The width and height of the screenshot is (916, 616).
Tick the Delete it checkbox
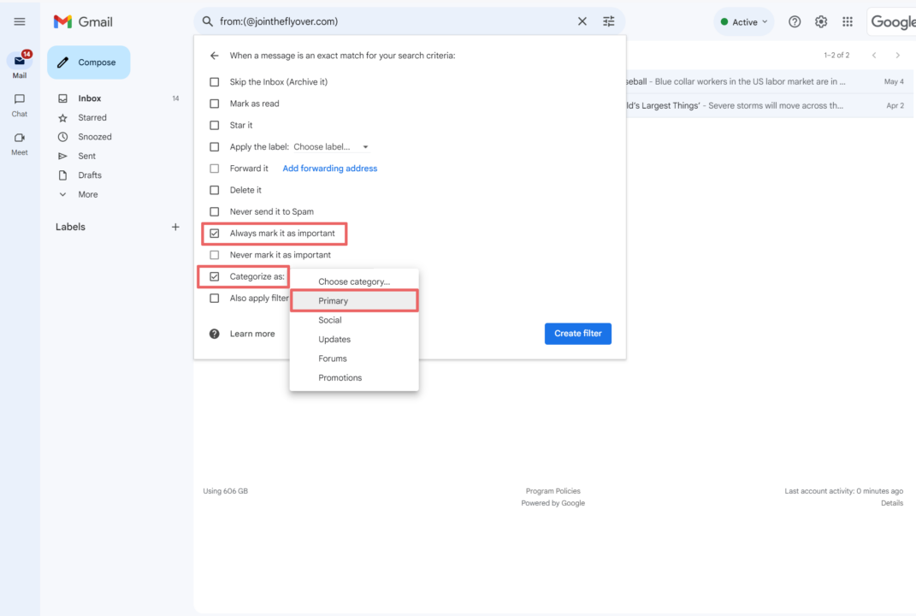click(x=215, y=190)
